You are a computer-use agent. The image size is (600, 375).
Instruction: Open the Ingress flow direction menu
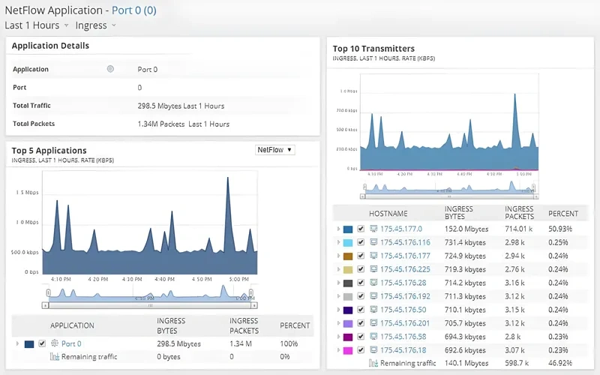[x=95, y=25]
